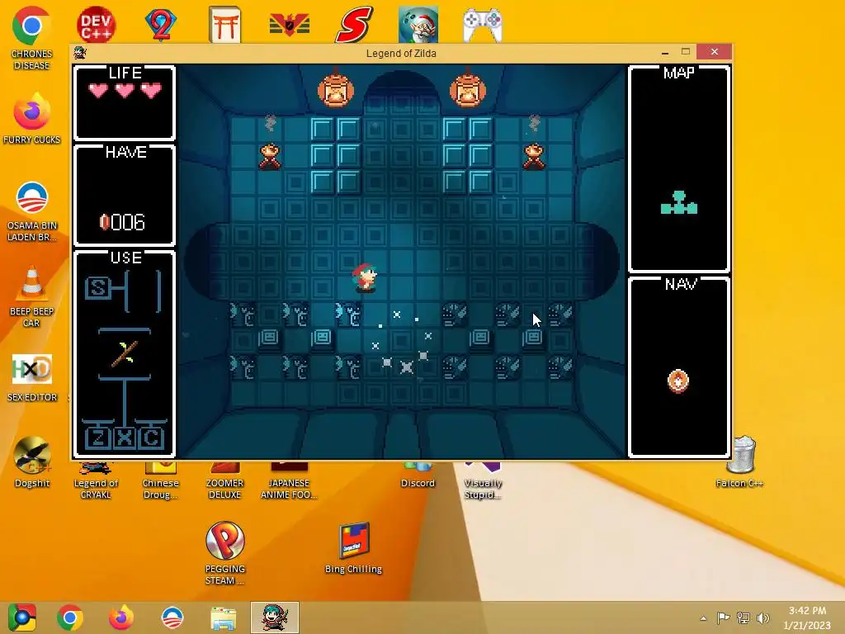Open the FURRY CUCKS Firefox desktop icon
The image size is (845, 634).
click(31, 120)
